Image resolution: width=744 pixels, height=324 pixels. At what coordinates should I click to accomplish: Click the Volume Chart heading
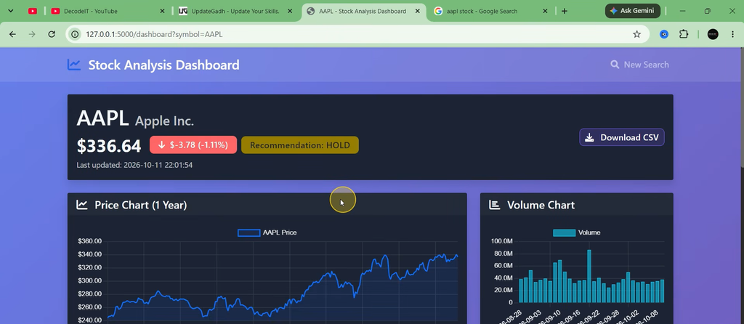pyautogui.click(x=541, y=205)
